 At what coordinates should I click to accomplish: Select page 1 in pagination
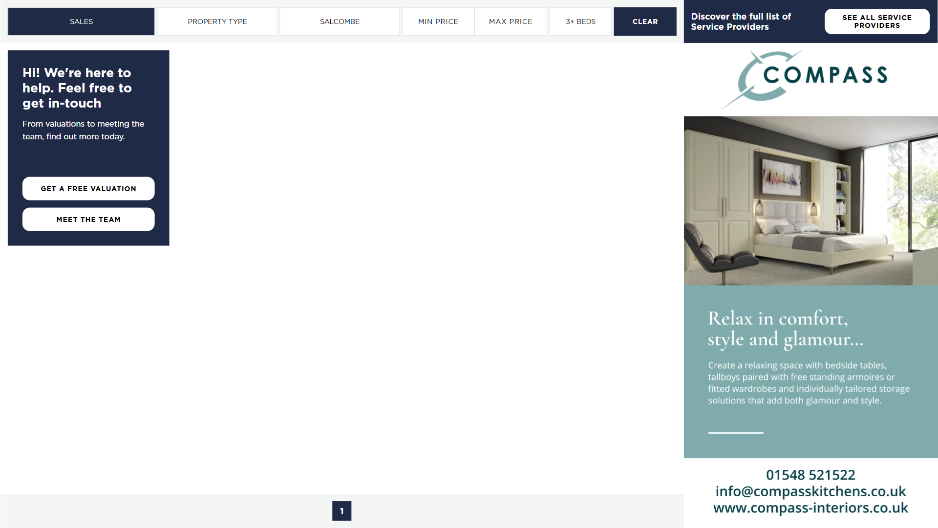pyautogui.click(x=341, y=511)
